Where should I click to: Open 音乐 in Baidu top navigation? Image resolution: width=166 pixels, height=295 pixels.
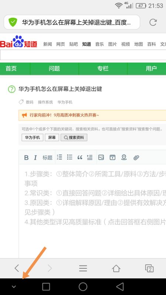click(x=100, y=44)
